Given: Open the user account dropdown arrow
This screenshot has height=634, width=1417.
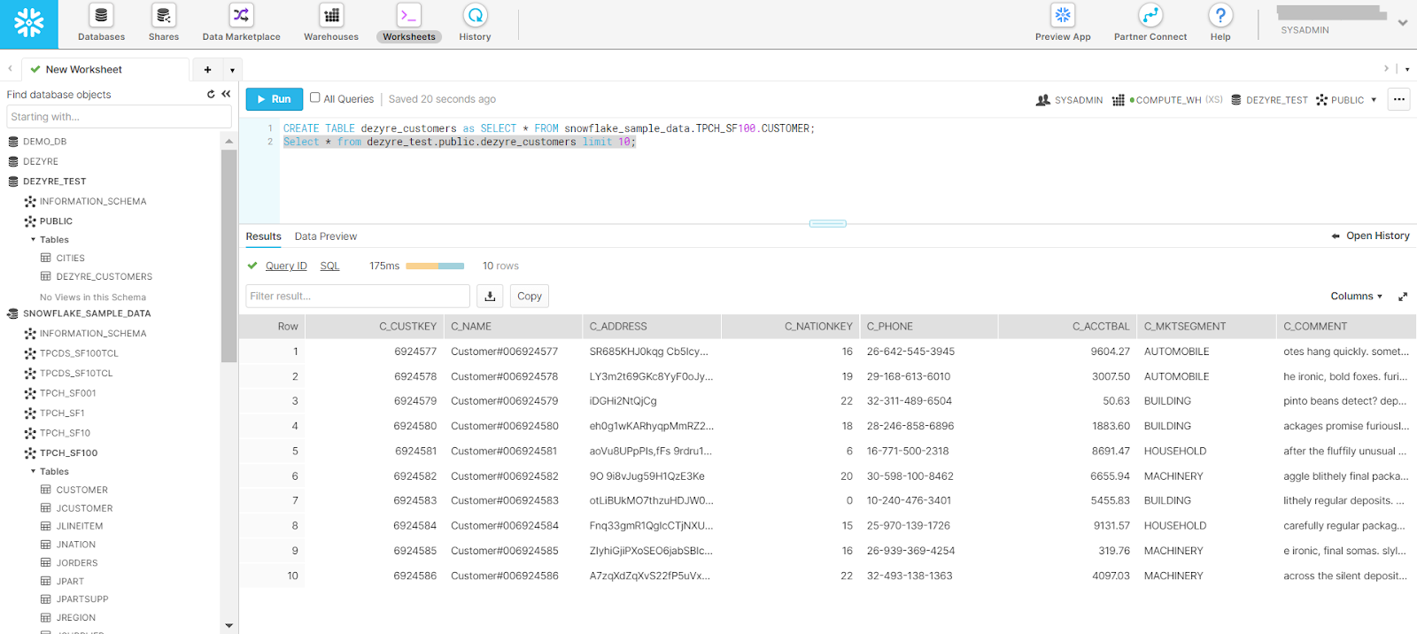Looking at the screenshot, I should tap(1402, 23).
